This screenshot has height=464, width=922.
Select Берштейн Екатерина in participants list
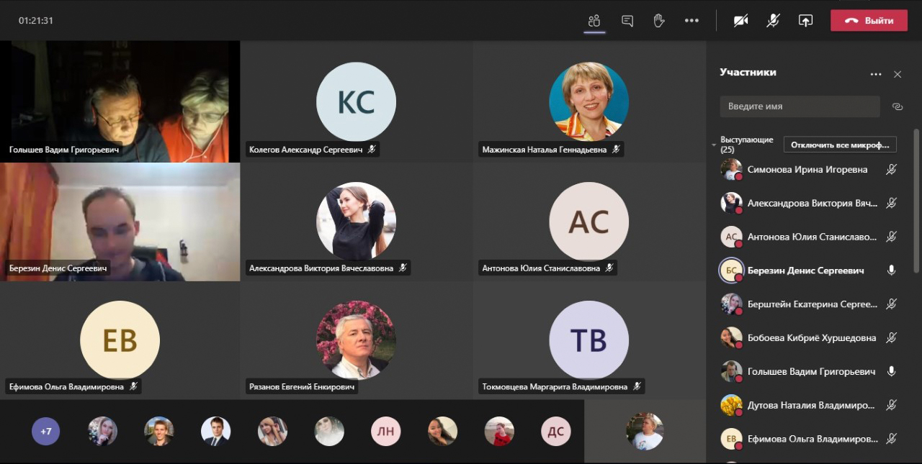point(812,304)
